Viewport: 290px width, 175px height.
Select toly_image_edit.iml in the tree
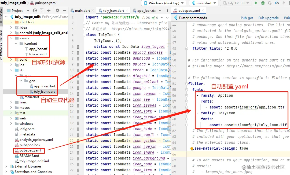click(34, 161)
